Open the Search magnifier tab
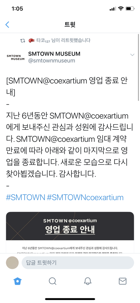The image size is (140, 303). (x=52, y=281)
